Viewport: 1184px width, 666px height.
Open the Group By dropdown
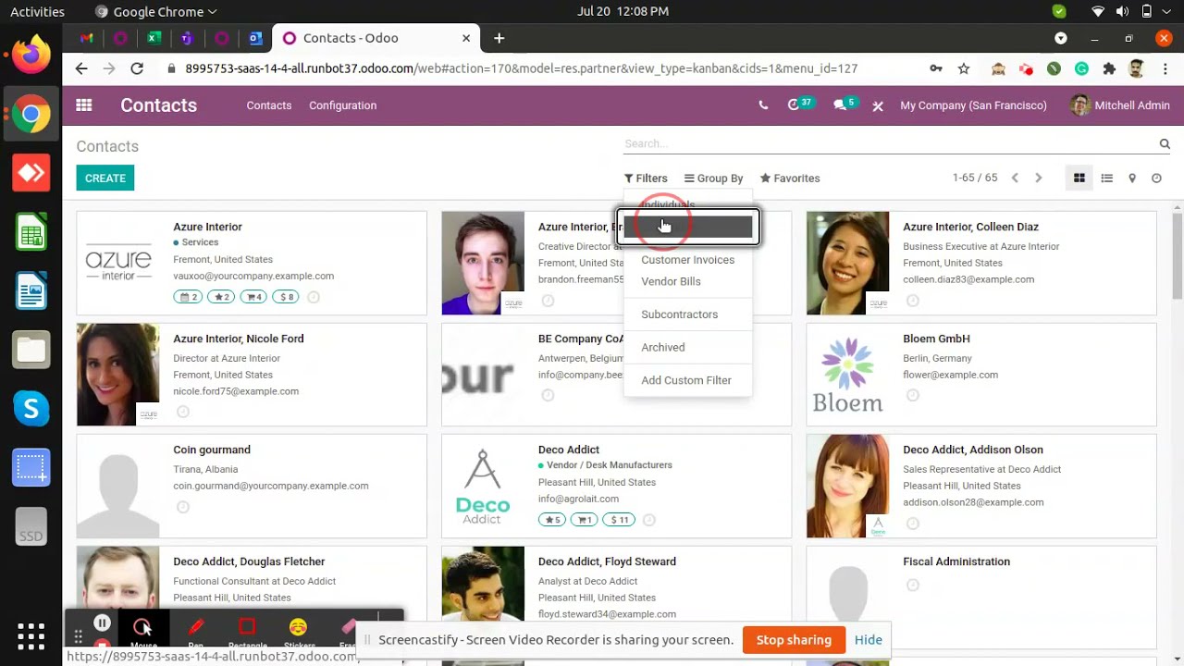click(713, 179)
